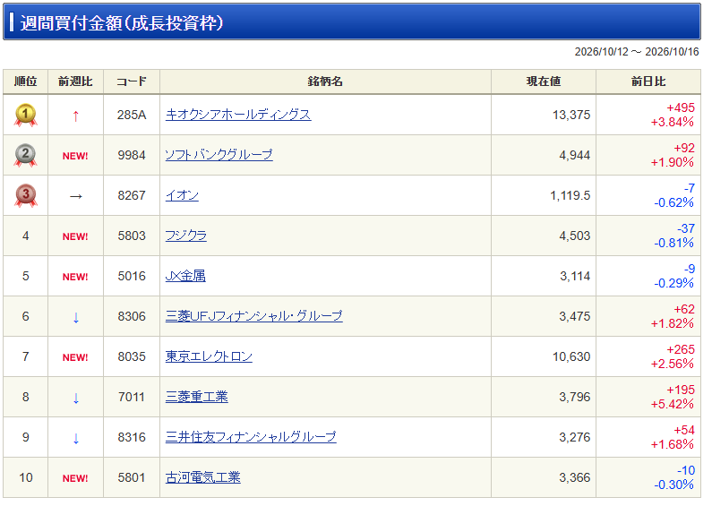
Task: Open 三菱UFJフィナンシャル・グループ link
Action: pyautogui.click(x=253, y=316)
